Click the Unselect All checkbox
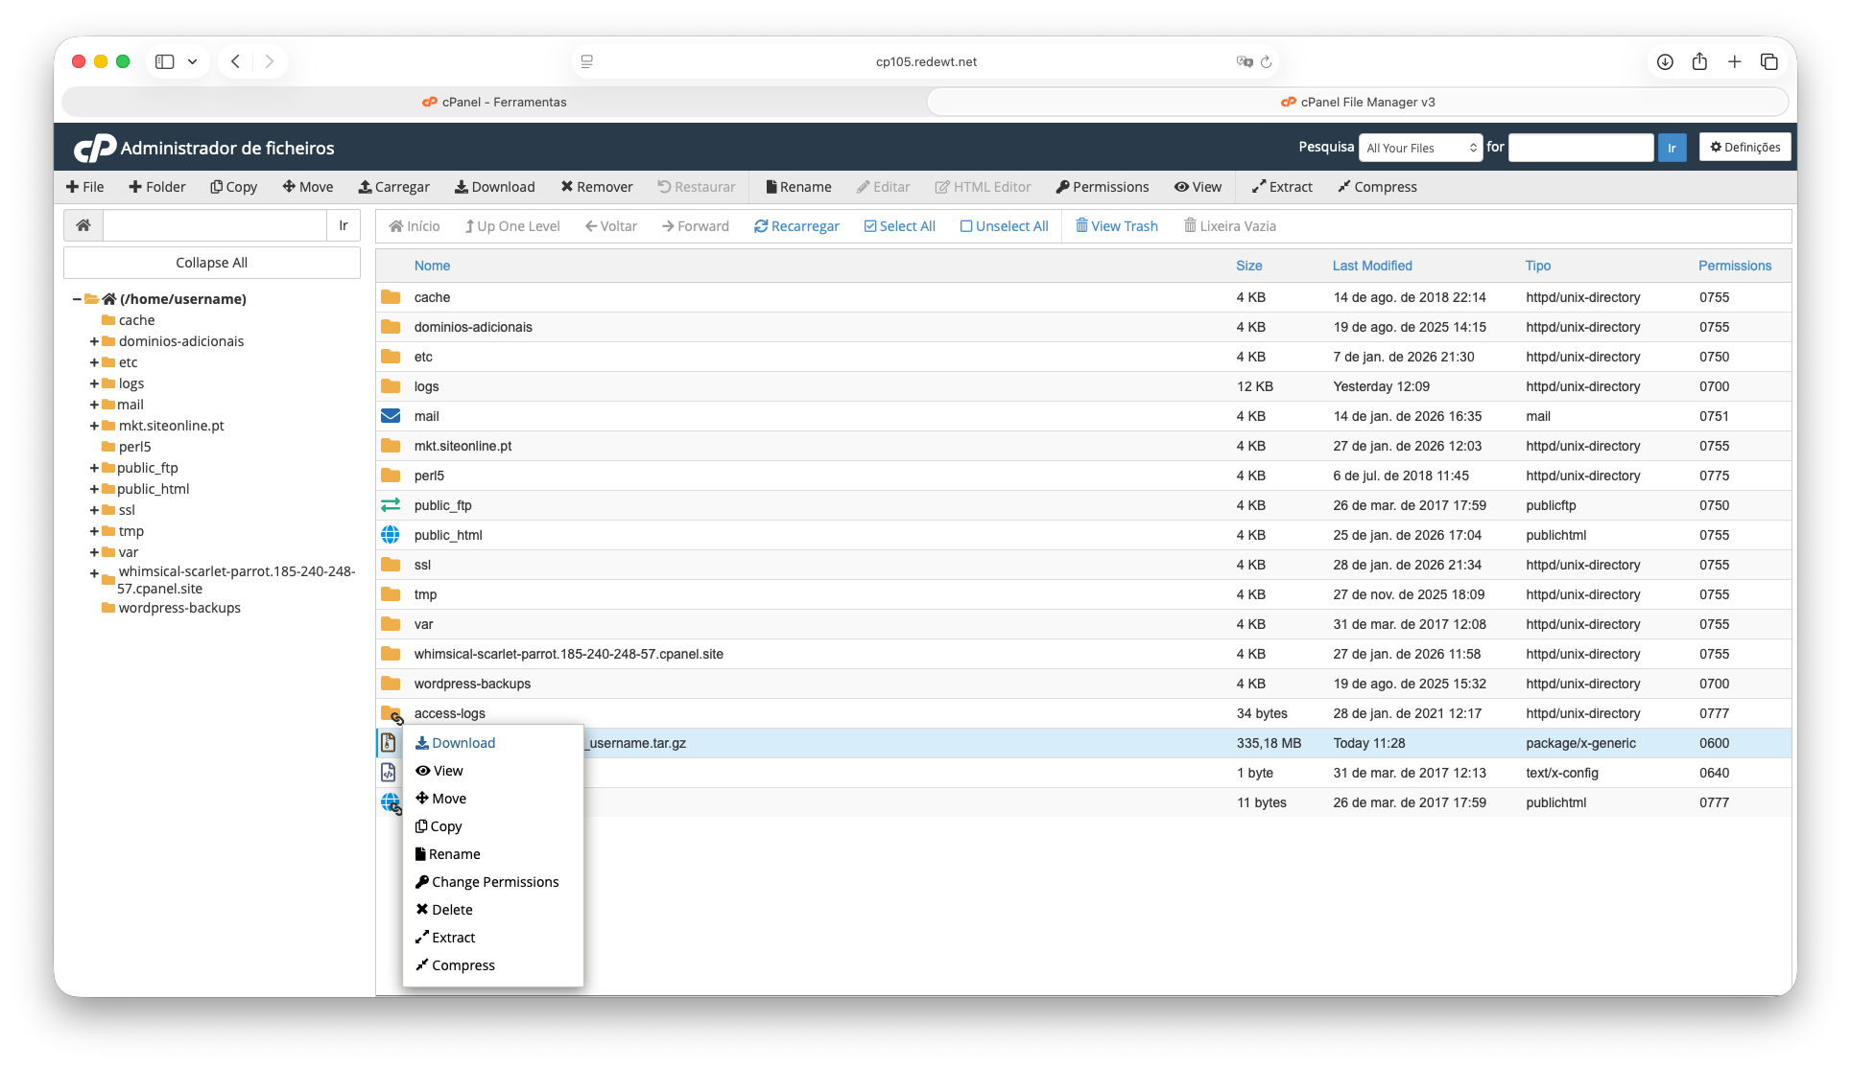The width and height of the screenshot is (1851, 1068). (x=966, y=226)
